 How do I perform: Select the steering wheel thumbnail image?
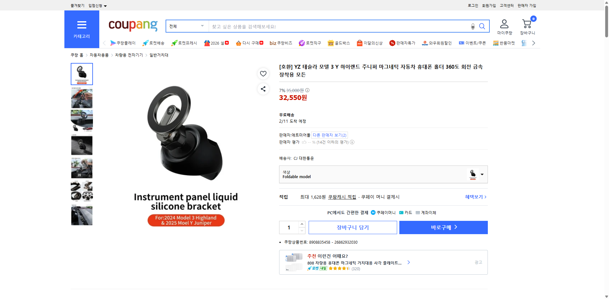pyautogui.click(x=82, y=121)
